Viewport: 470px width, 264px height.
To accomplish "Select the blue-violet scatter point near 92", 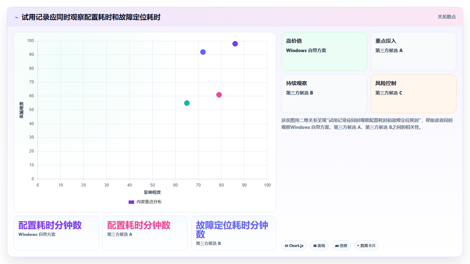I will click(x=203, y=52).
